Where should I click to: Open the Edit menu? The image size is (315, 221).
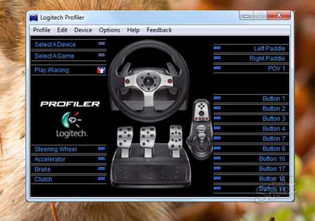coord(62,30)
